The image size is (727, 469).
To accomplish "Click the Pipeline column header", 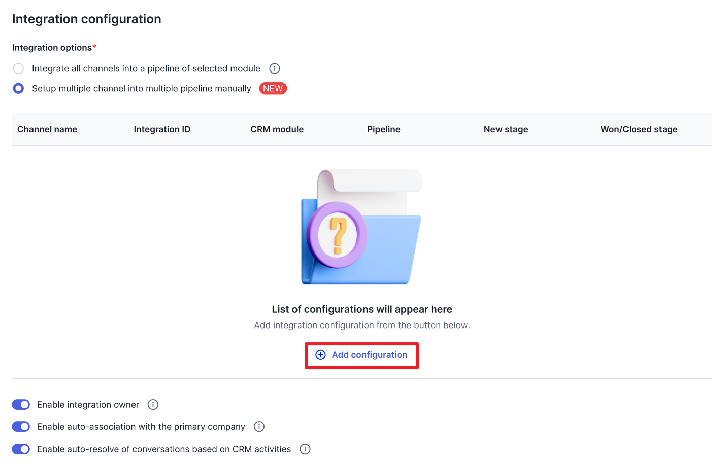I will pos(383,129).
